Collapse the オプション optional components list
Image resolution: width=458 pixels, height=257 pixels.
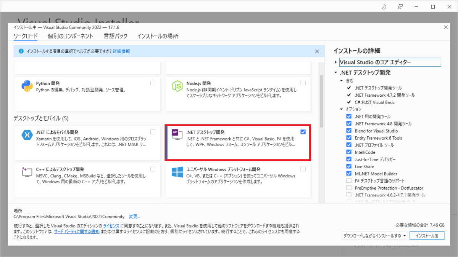[342, 109]
